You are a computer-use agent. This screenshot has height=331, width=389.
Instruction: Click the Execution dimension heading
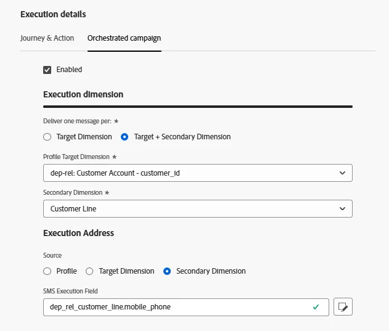click(83, 94)
